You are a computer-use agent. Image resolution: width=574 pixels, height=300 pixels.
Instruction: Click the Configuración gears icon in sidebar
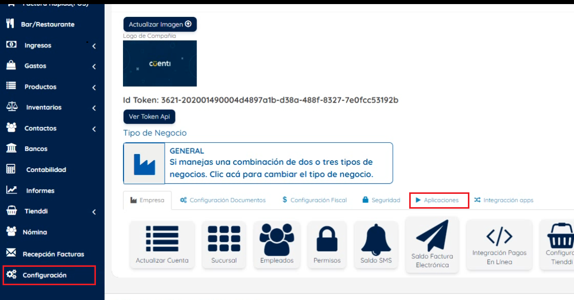tap(11, 274)
